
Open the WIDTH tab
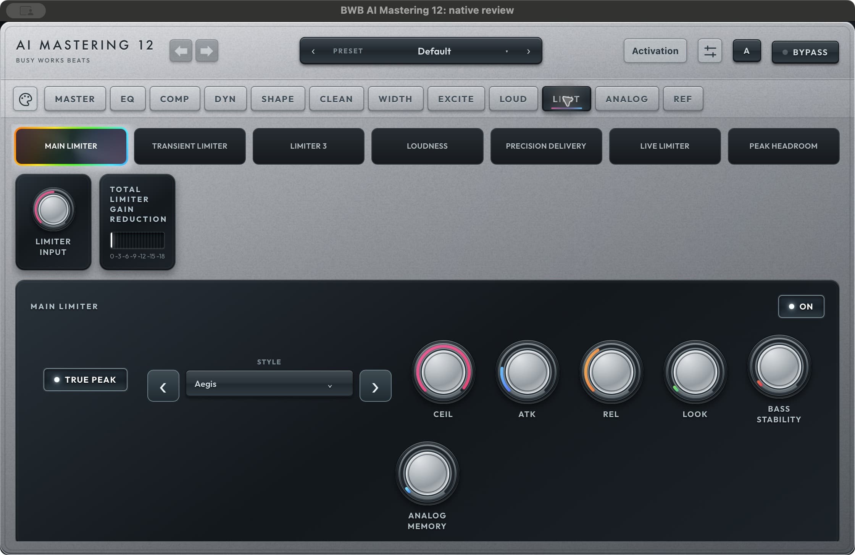395,99
